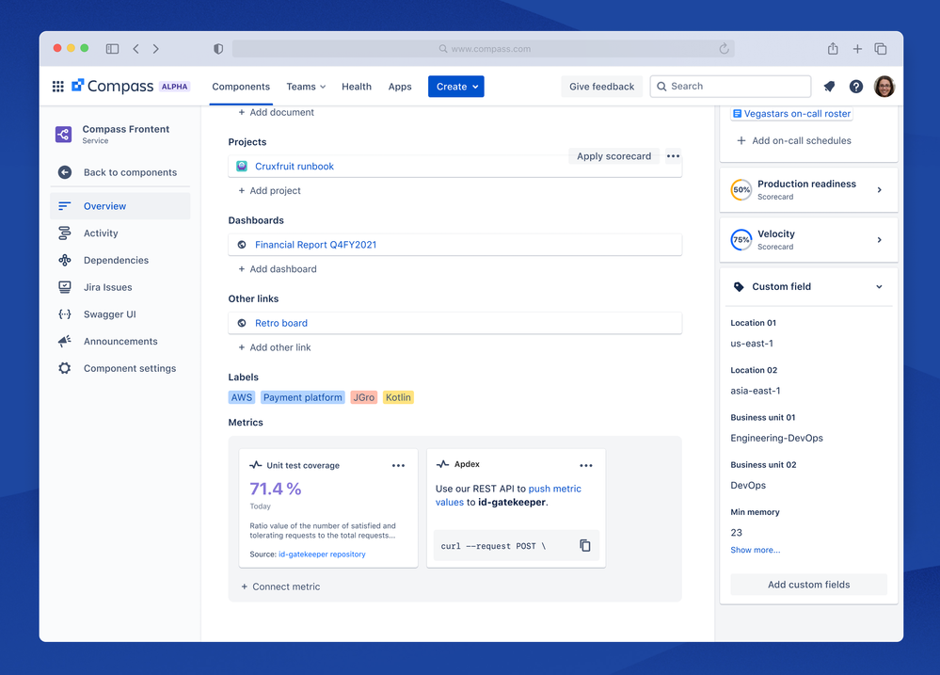Select the Dependencies icon in sidebar
The height and width of the screenshot is (675, 940).
[x=65, y=260]
